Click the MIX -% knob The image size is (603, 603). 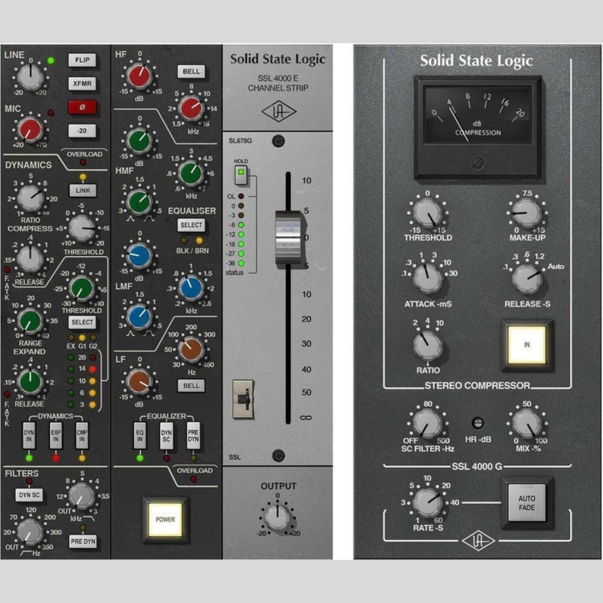(527, 423)
